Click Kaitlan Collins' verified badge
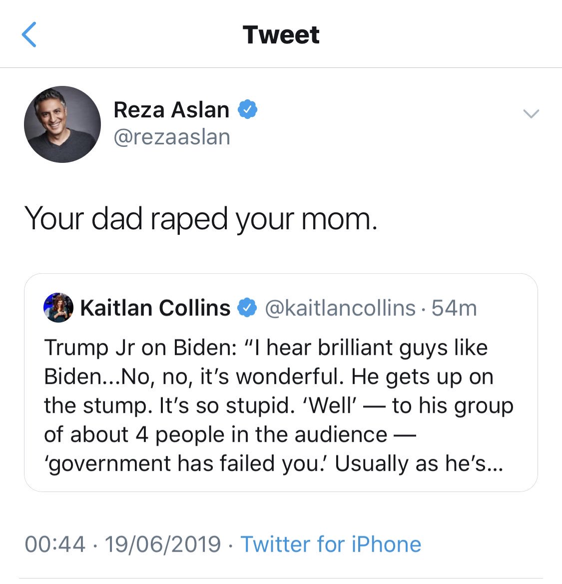The image size is (562, 584). [247, 308]
